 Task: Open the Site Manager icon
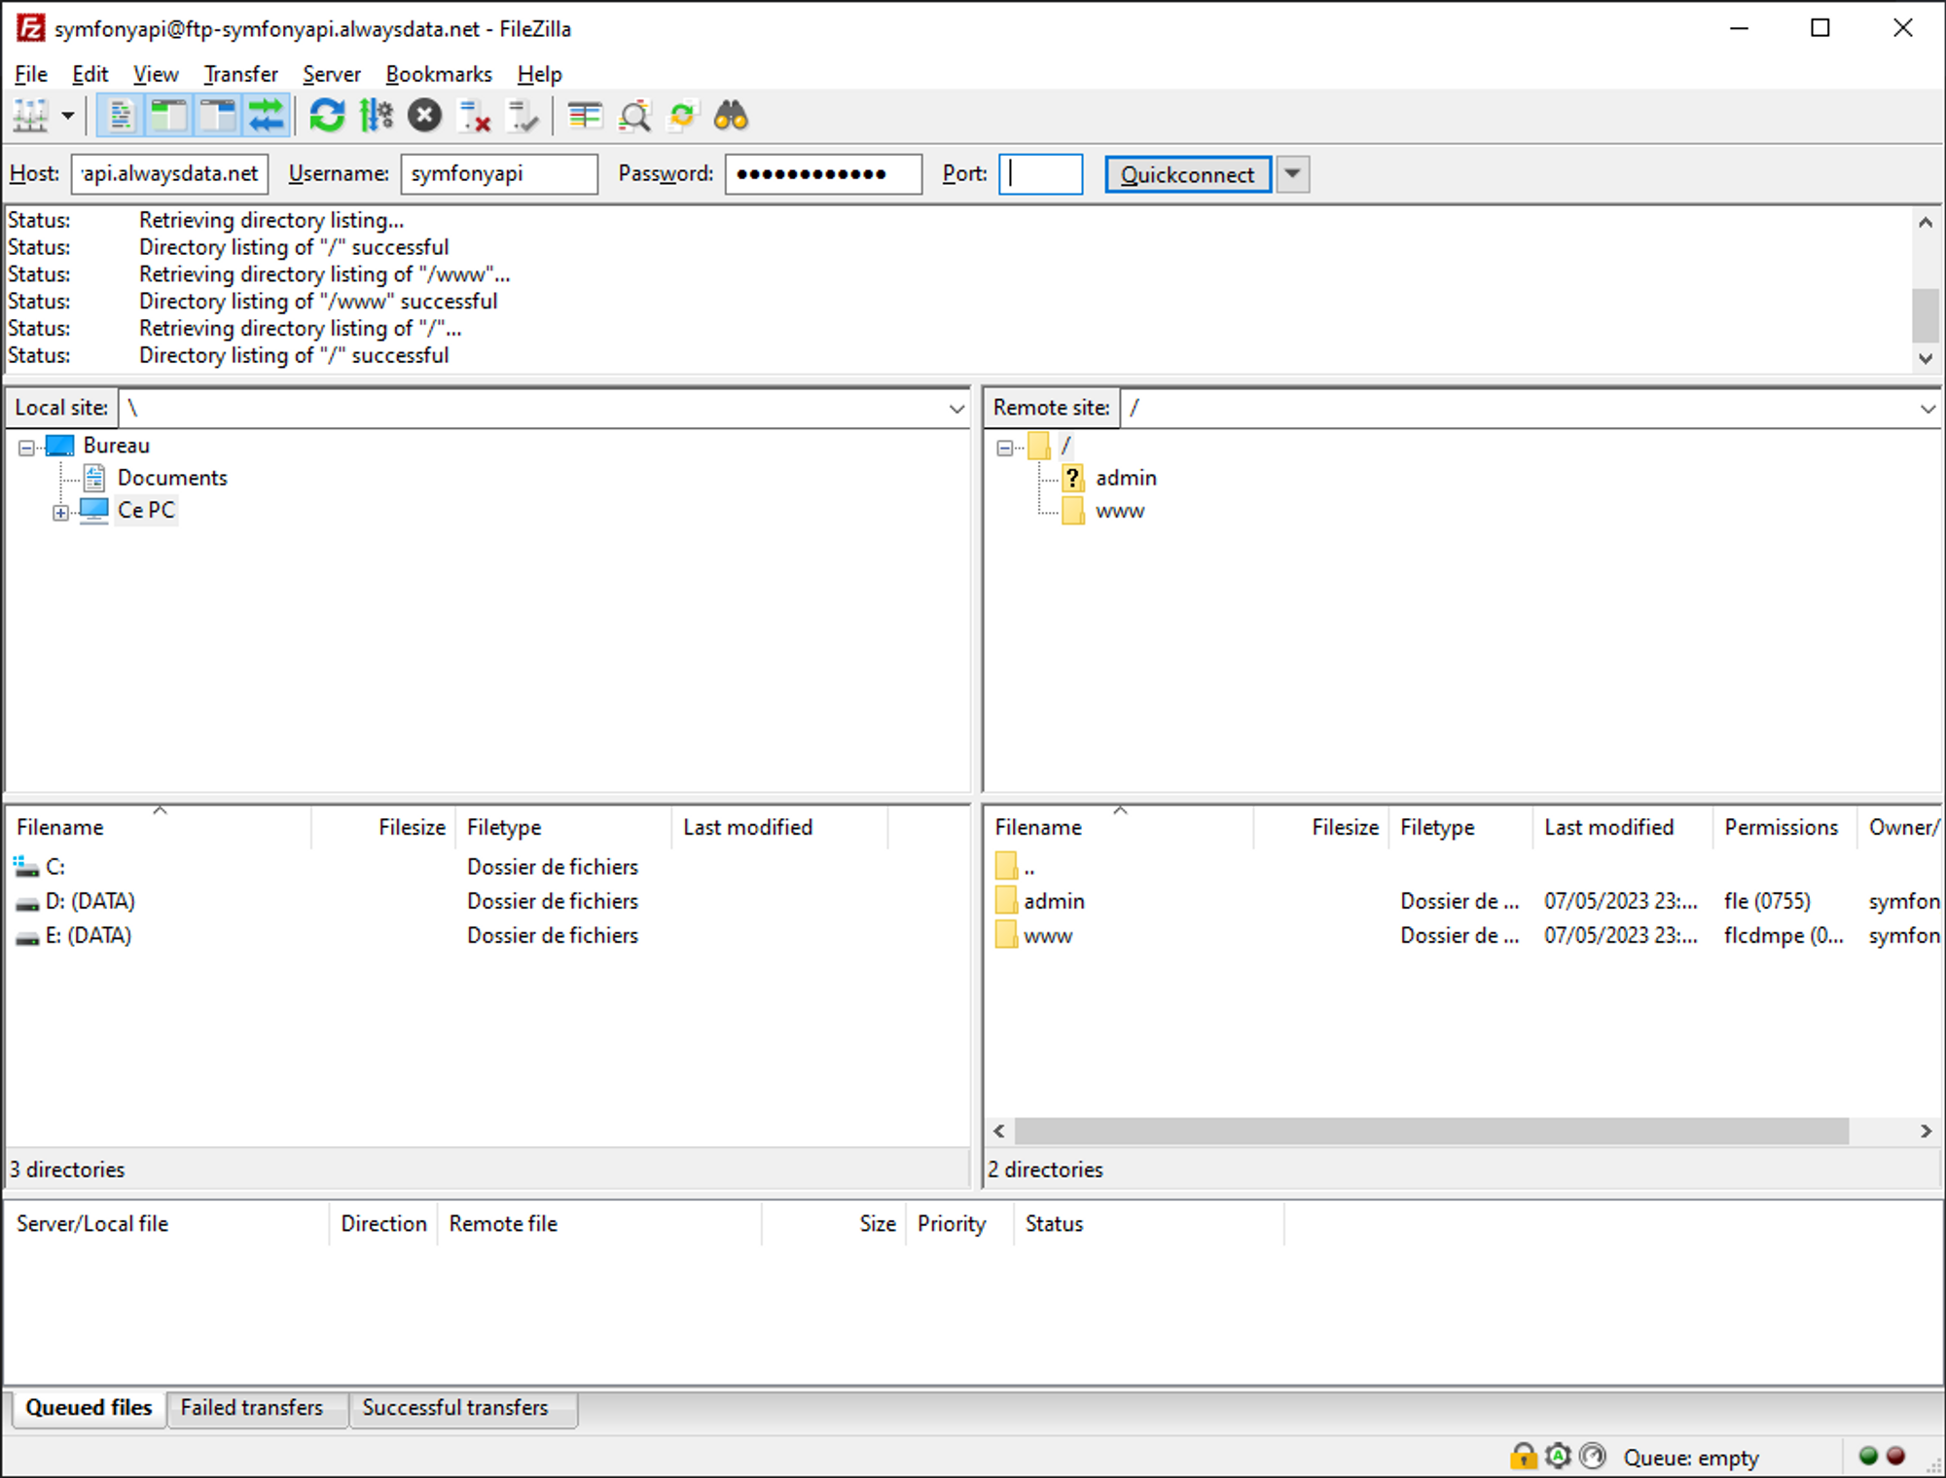pyautogui.click(x=31, y=117)
